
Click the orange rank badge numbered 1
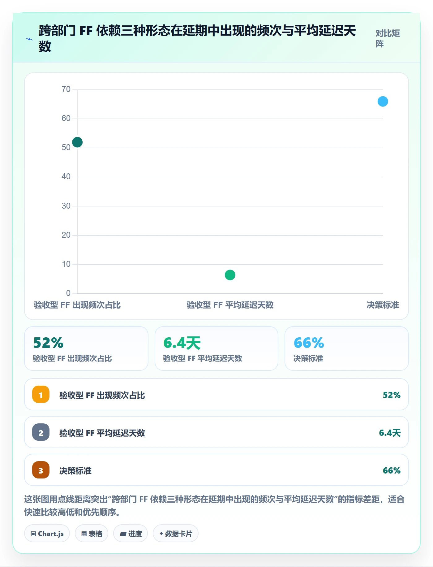tap(41, 395)
